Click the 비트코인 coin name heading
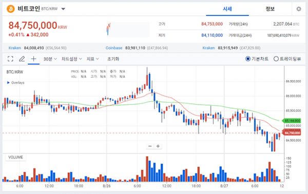The height and width of the screenshot is (194, 308). click(x=29, y=9)
